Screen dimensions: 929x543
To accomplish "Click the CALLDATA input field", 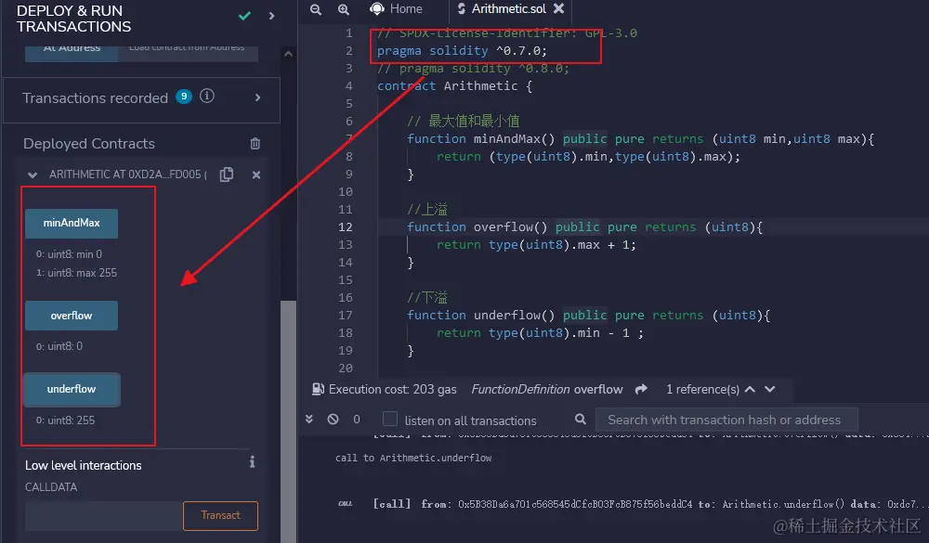I will tap(103, 516).
